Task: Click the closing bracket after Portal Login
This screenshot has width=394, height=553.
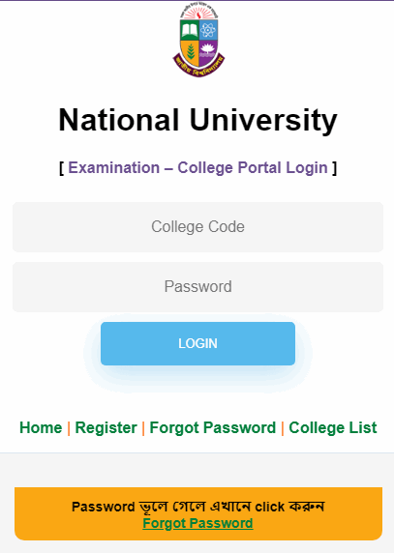Action: click(334, 168)
